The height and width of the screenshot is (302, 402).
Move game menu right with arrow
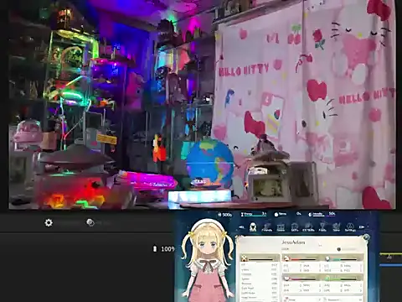pos(362,227)
